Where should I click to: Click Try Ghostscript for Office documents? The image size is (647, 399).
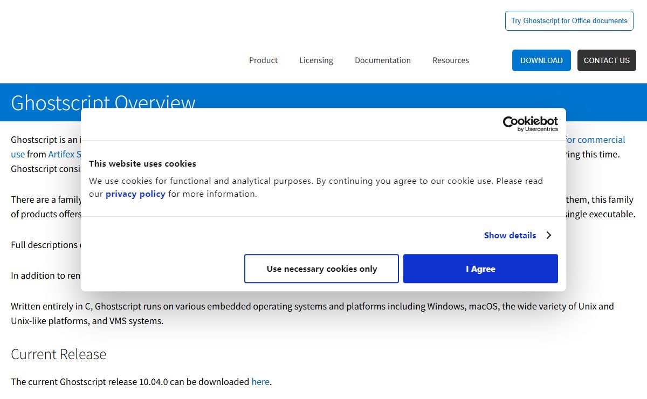(569, 20)
